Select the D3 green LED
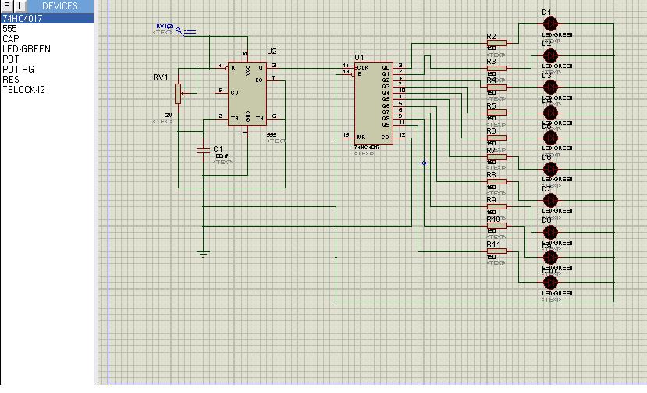The image size is (647, 393). pyautogui.click(x=550, y=88)
